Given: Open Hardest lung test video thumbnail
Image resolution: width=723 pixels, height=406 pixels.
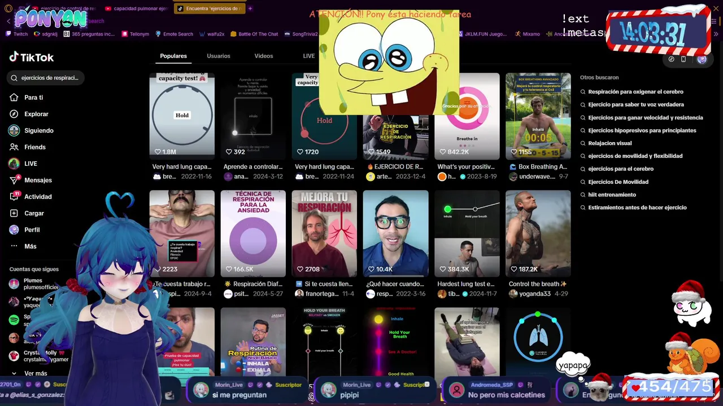Looking at the screenshot, I should click(467, 233).
